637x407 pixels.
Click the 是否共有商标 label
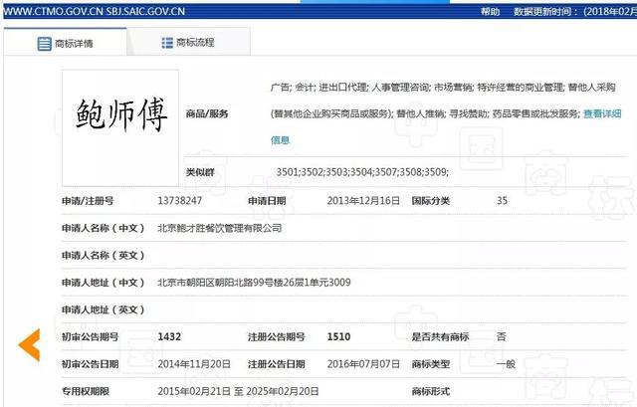coord(440,336)
